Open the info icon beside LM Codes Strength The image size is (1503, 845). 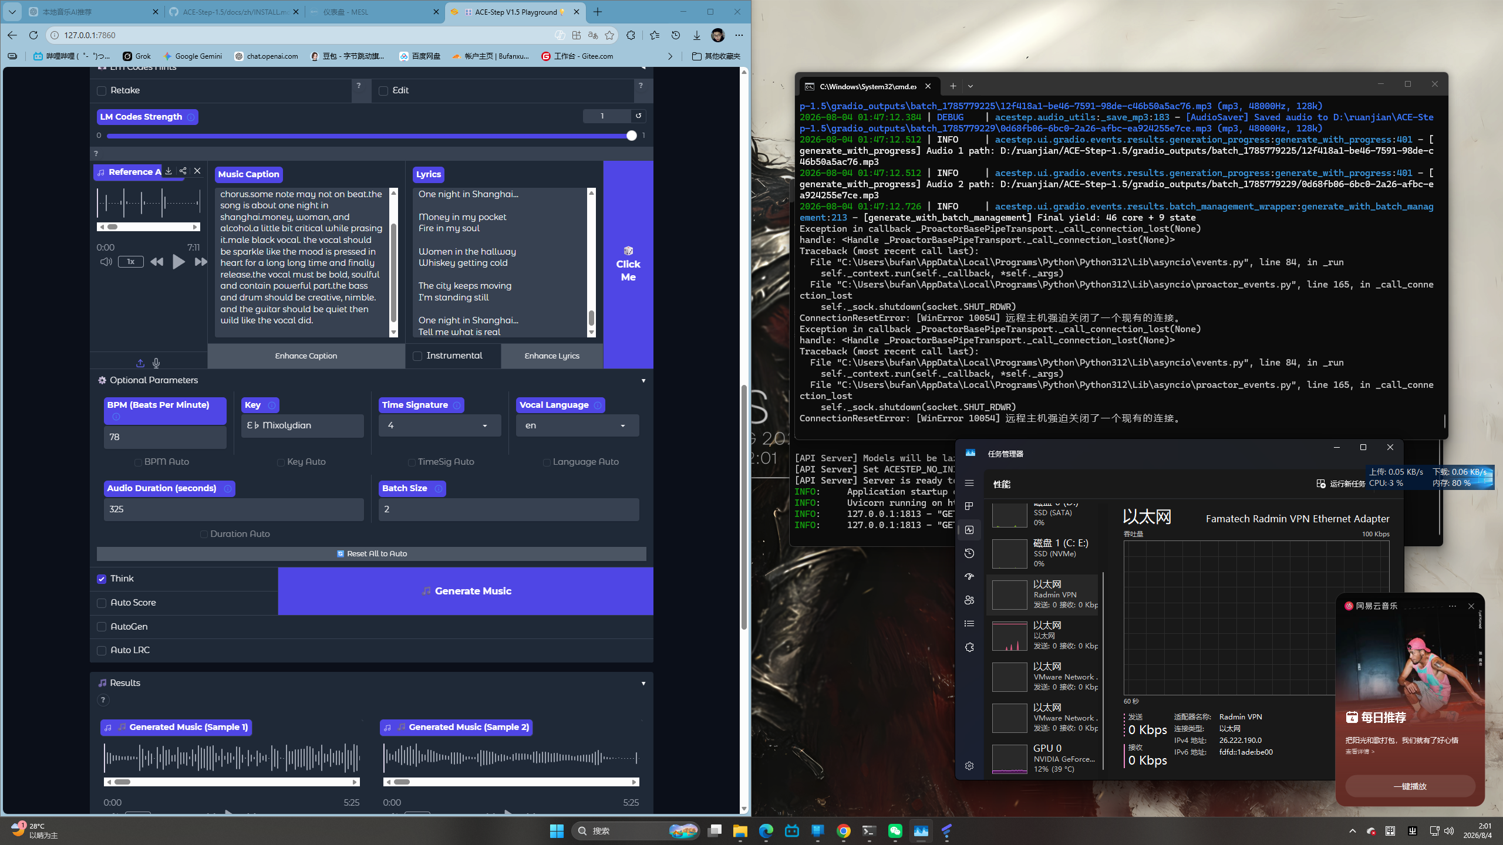click(191, 117)
